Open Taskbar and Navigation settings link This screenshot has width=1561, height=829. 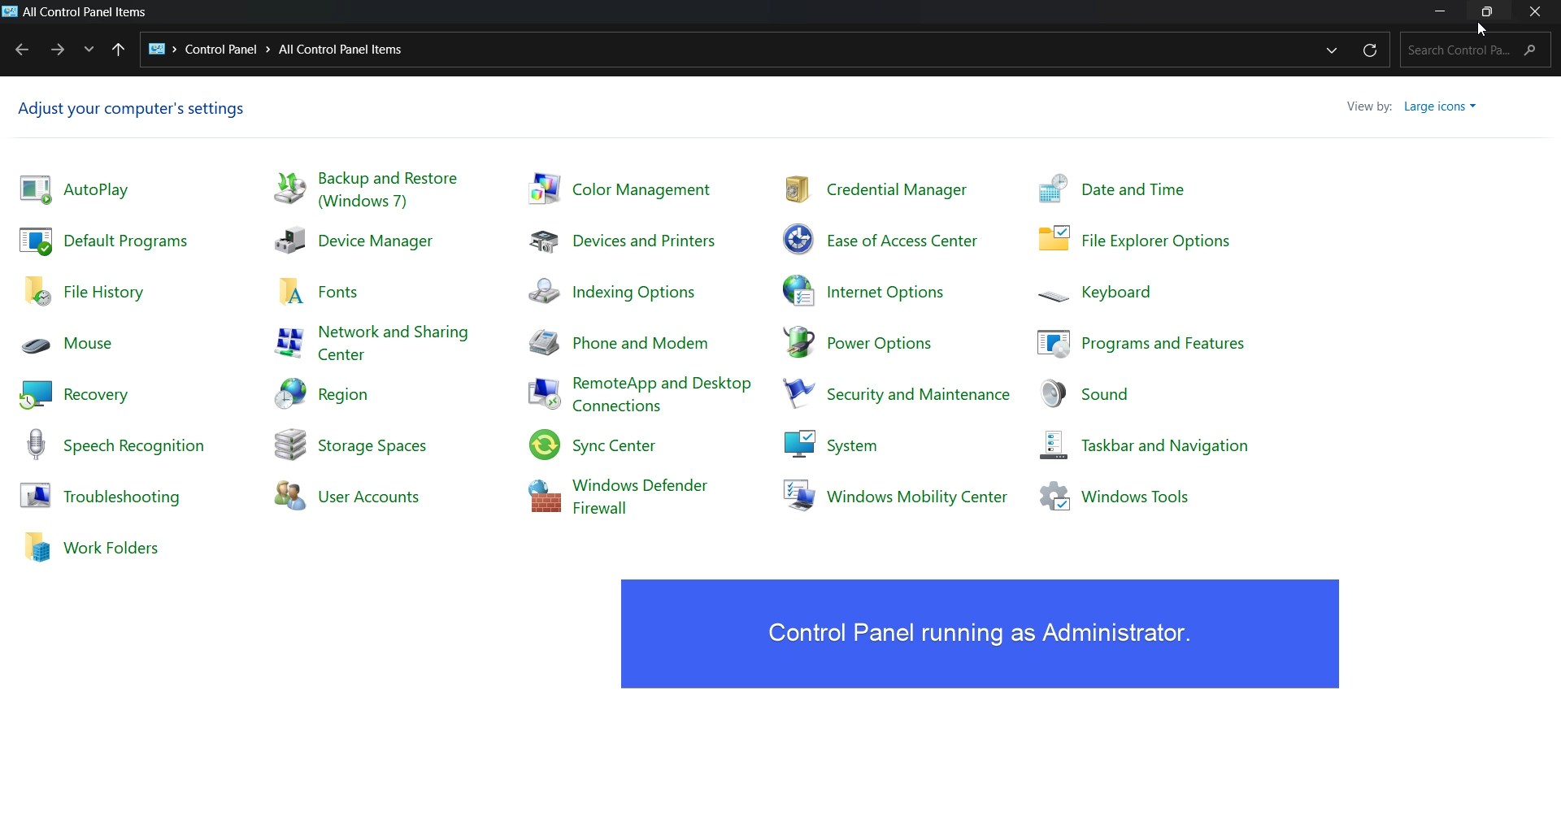tap(1164, 447)
